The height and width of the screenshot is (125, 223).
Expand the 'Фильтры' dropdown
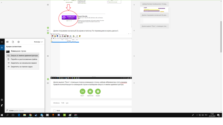pos(39,42)
